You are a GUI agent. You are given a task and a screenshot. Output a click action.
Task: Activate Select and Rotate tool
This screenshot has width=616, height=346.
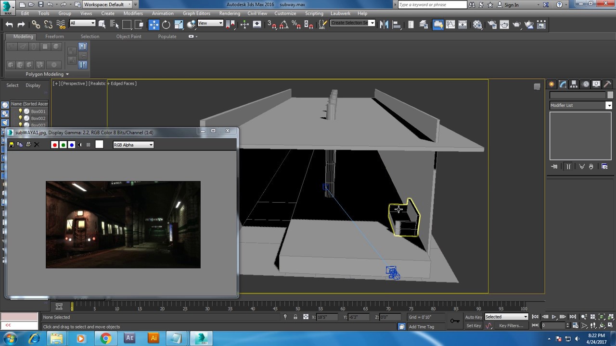click(x=166, y=25)
